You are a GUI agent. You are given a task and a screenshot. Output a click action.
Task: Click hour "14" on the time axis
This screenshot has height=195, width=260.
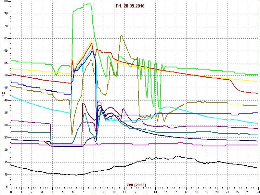tap(155, 192)
